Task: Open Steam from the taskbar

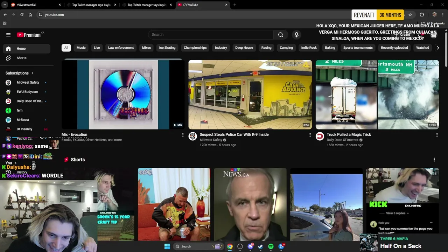Action: point(260,246)
